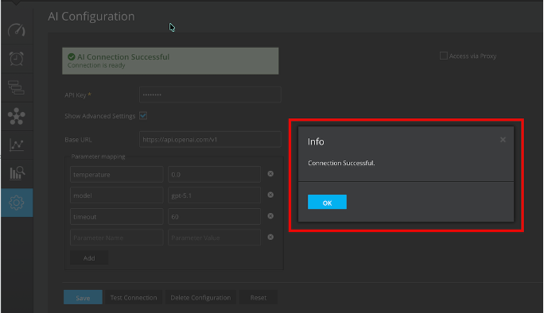Close the Info dialog with X
Viewport: 544px width, 313px height.
tap(503, 140)
